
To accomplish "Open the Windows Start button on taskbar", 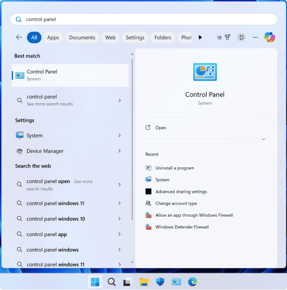I will coord(95,282).
